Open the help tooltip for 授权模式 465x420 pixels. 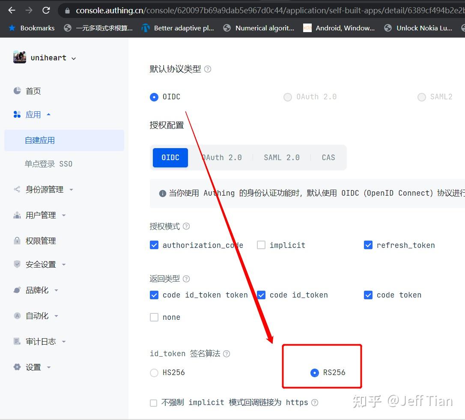(186, 226)
